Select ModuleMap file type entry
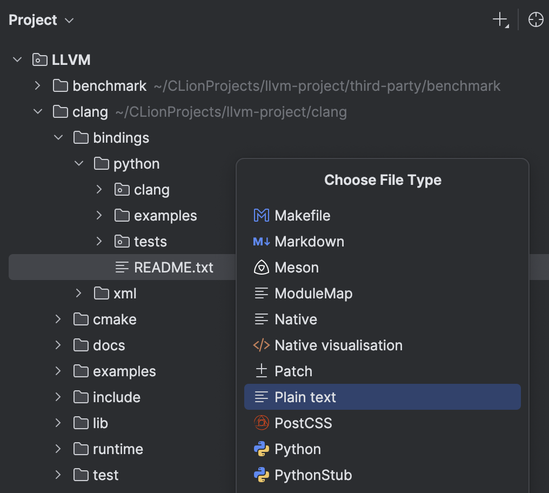Viewport: 549px width, 493px height. (313, 293)
